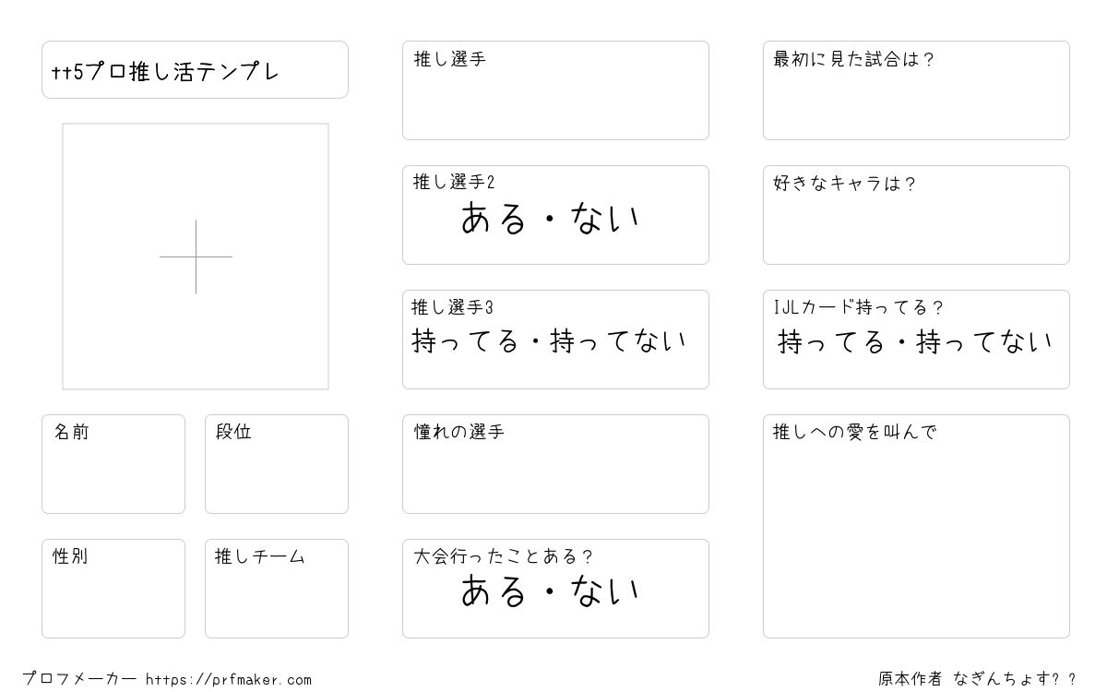Click the 憧れの選手 field
1107x692 pixels.
(555, 464)
